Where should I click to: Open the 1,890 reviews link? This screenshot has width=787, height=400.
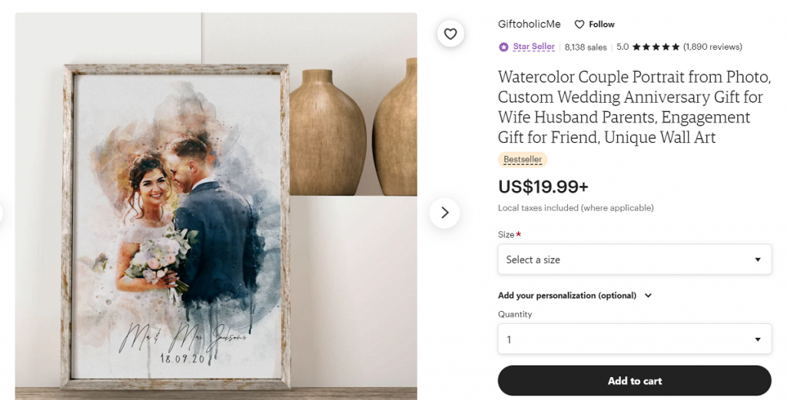712,47
